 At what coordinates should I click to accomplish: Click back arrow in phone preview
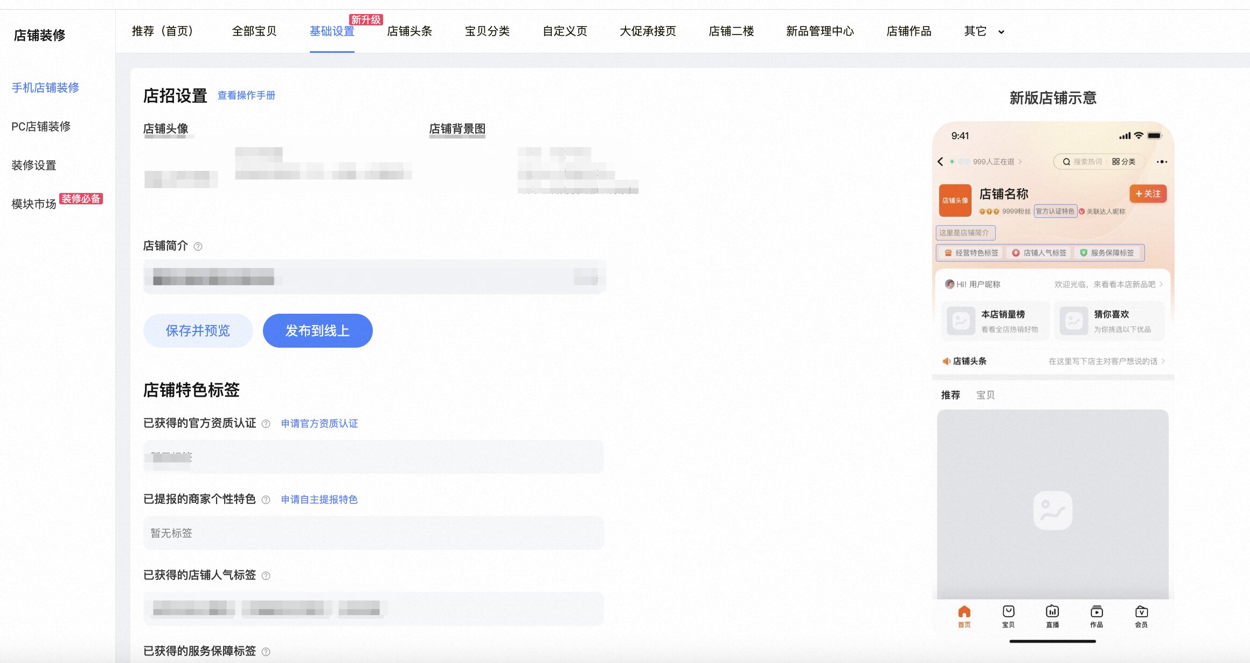click(x=940, y=162)
